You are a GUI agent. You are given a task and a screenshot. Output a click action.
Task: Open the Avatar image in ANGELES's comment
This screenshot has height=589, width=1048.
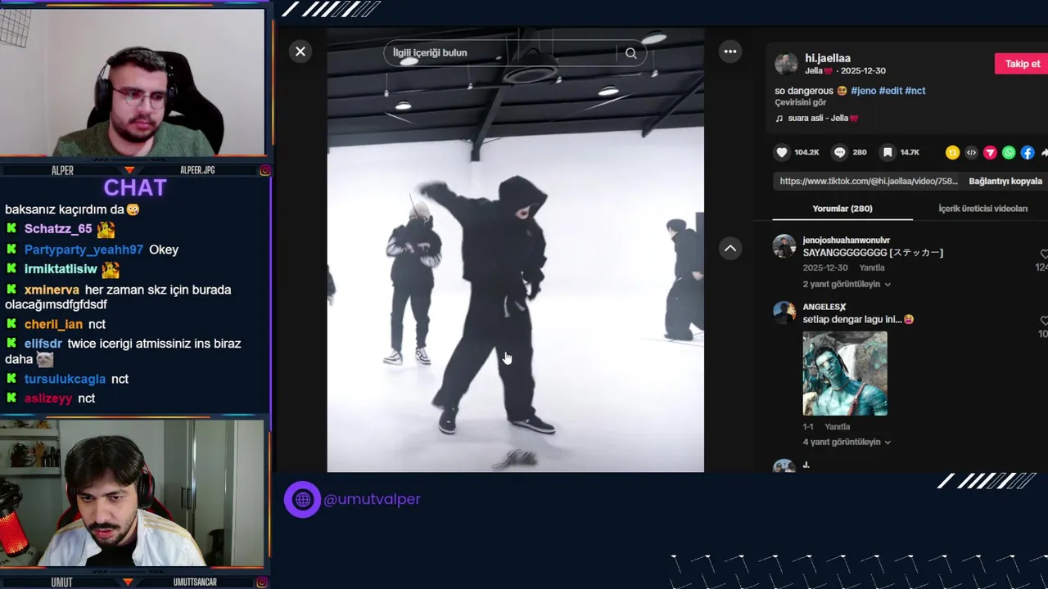tap(845, 374)
